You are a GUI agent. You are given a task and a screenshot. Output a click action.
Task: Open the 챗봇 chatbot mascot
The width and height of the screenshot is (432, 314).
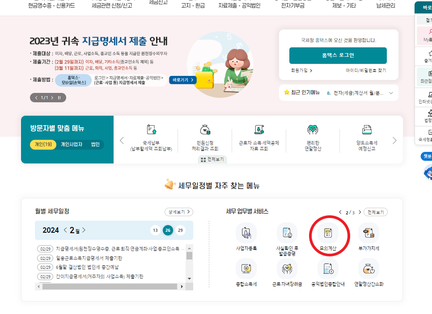428,172
